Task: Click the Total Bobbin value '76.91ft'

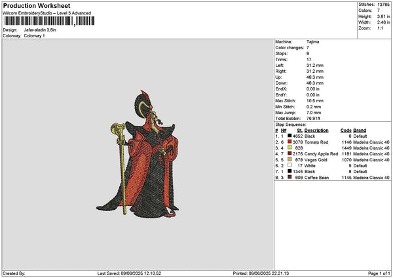Action: [313, 119]
